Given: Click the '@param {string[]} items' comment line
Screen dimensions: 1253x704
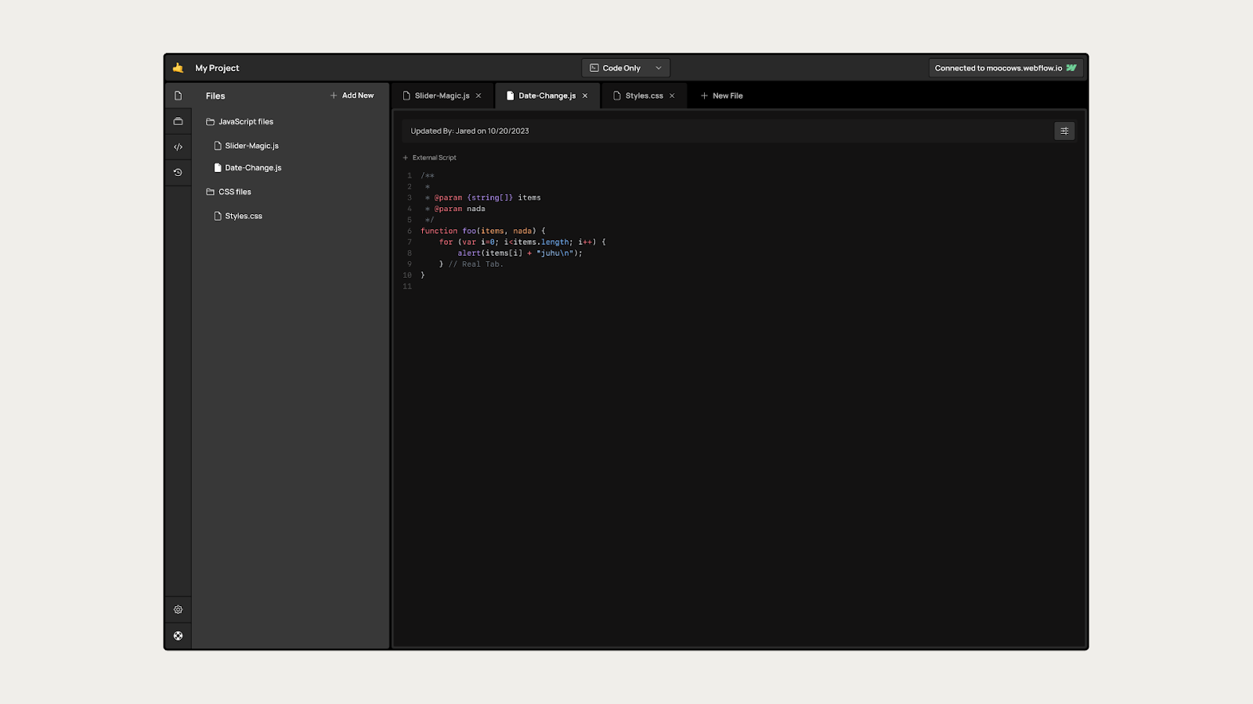Looking at the screenshot, I should [x=483, y=197].
